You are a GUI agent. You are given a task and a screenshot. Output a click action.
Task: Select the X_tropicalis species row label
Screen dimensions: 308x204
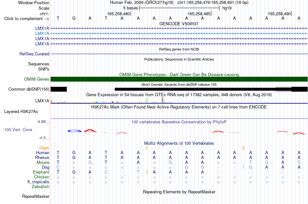click(x=38, y=182)
